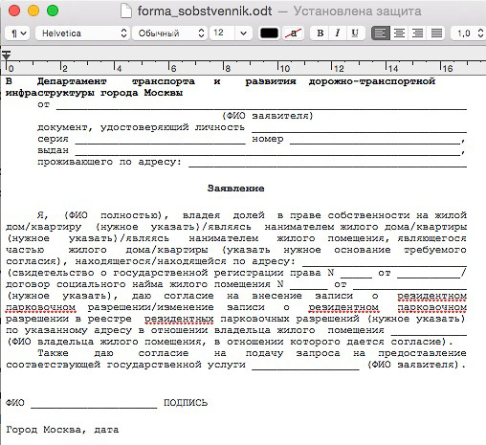Click the green zoom window button
This screenshot has height=445, width=486.
[53, 11]
